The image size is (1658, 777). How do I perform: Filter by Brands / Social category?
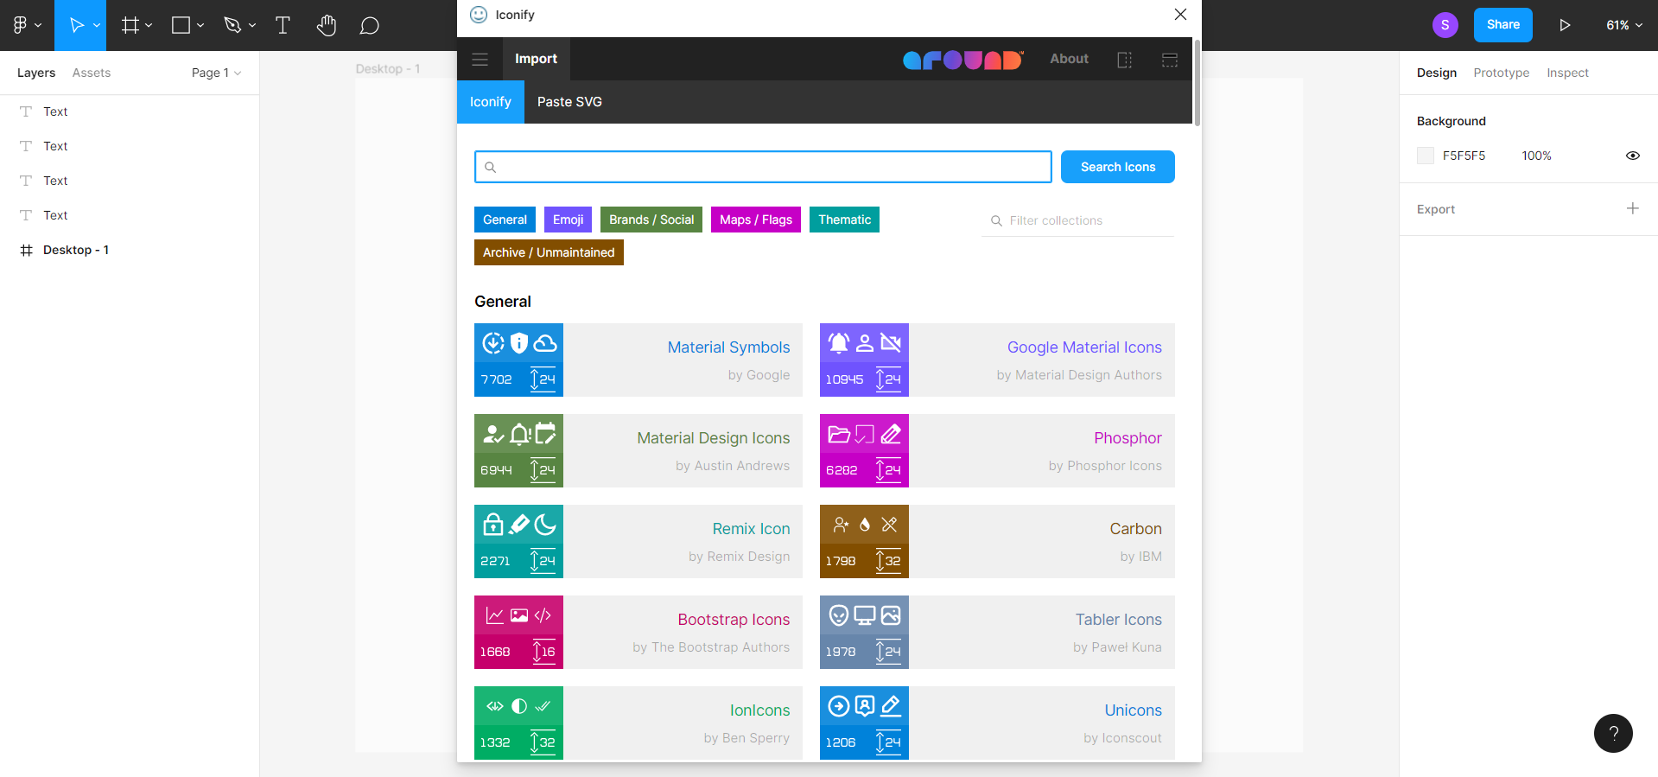tap(651, 220)
